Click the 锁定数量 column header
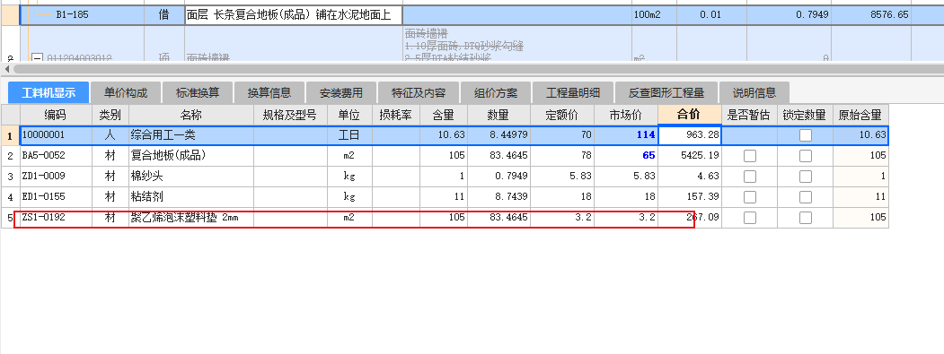The width and height of the screenshot is (944, 354). pyautogui.click(x=806, y=114)
